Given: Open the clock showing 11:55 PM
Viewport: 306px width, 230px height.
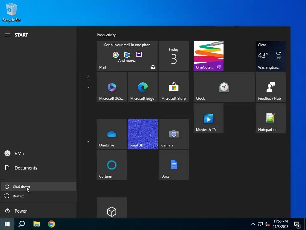Looking at the screenshot, I should pyautogui.click(x=281, y=224).
